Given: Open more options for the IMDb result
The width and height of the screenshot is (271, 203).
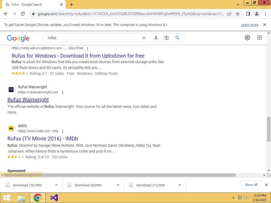Looking at the screenshot, I should point(63,131).
